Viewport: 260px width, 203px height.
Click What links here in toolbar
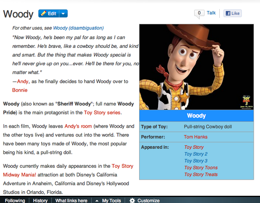click(71, 200)
